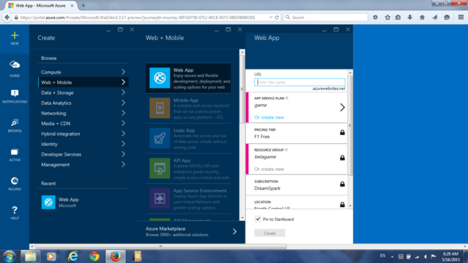Image resolution: width=468 pixels, height=263 pixels.
Task: Click the NEW plus icon in sidebar
Action: (14, 36)
